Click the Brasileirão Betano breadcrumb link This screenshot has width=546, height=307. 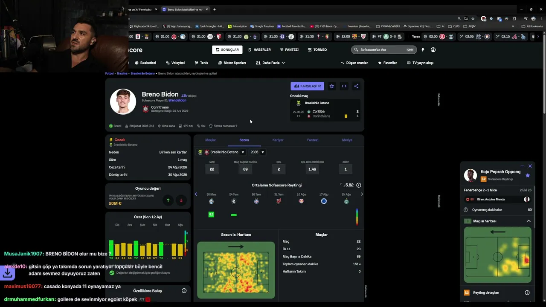143,73
